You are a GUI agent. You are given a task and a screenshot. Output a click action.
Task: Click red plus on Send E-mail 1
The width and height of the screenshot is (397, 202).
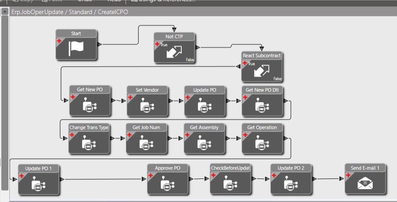point(348,175)
